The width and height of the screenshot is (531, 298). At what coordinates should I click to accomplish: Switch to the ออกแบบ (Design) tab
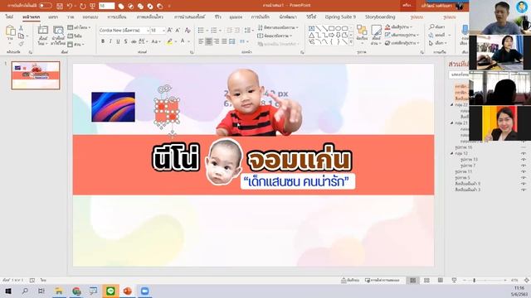[90, 17]
